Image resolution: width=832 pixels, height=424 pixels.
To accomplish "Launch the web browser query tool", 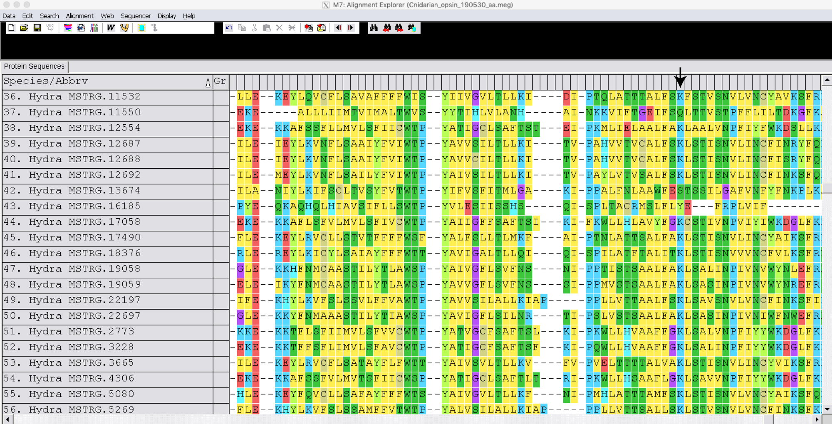I will click(81, 28).
